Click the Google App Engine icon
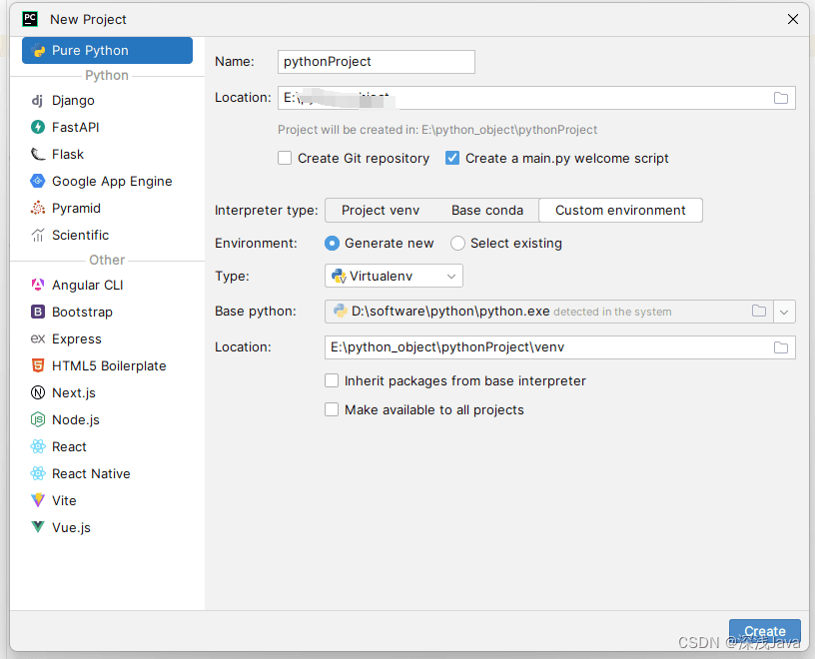This screenshot has height=659, width=815. (38, 181)
